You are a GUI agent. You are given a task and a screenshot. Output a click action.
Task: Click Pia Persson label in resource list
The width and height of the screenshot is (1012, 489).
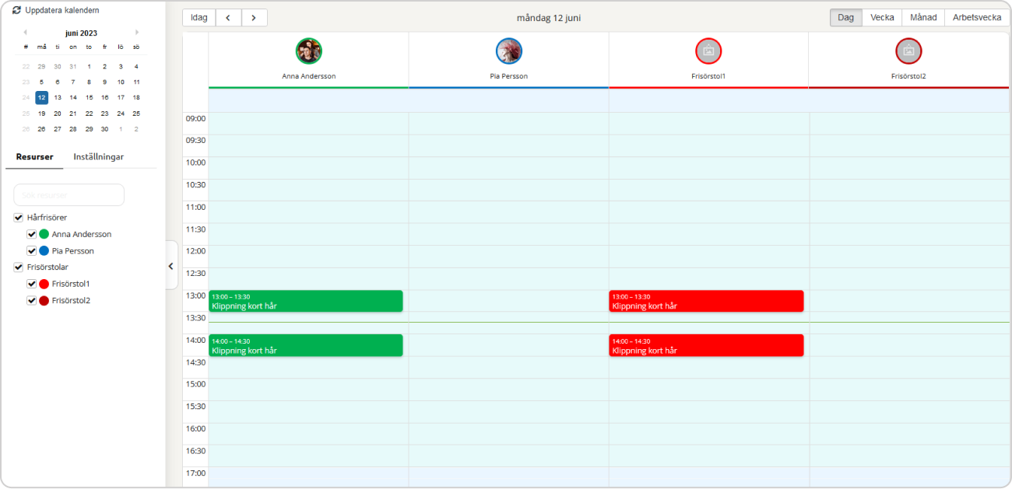tap(73, 251)
